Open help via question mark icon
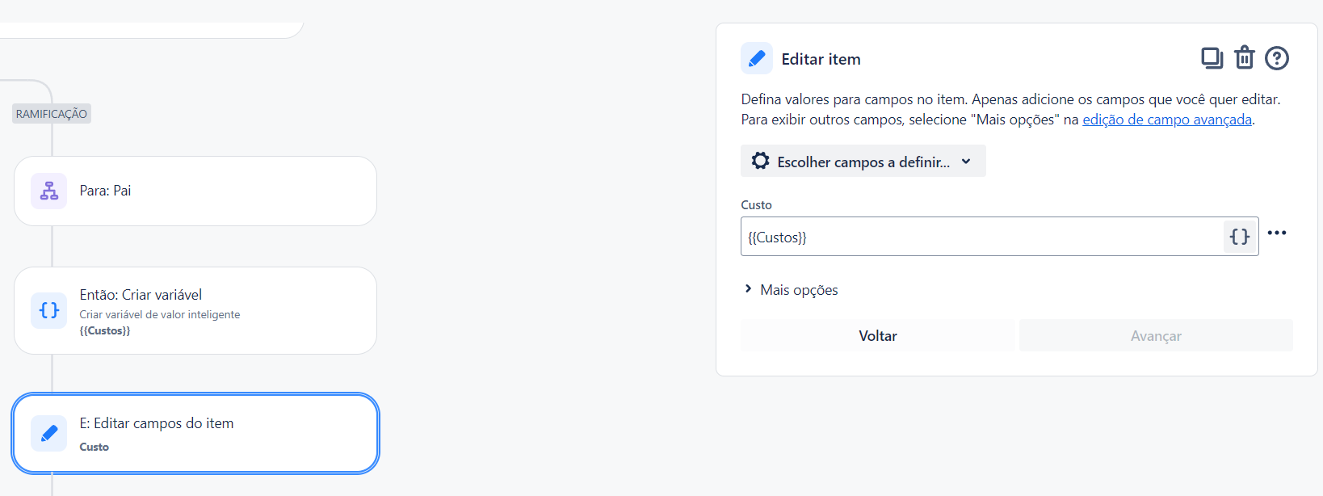 1277,58
